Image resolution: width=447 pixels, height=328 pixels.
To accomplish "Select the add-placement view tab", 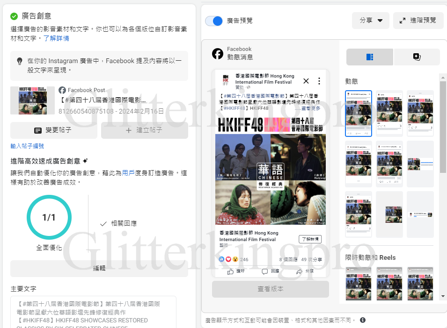I will coord(417,57).
